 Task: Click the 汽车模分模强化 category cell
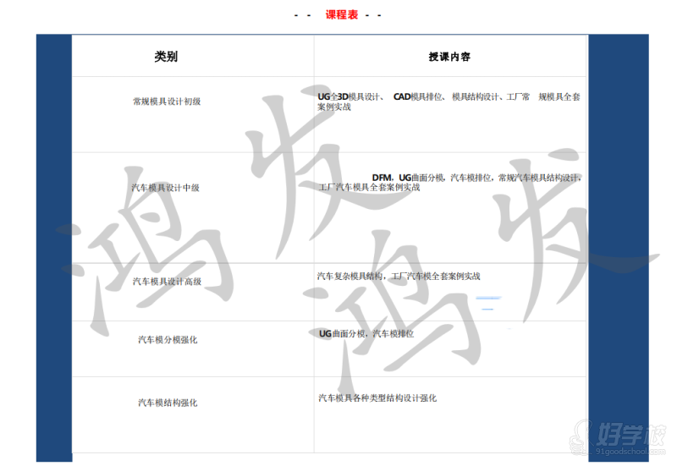(167, 339)
